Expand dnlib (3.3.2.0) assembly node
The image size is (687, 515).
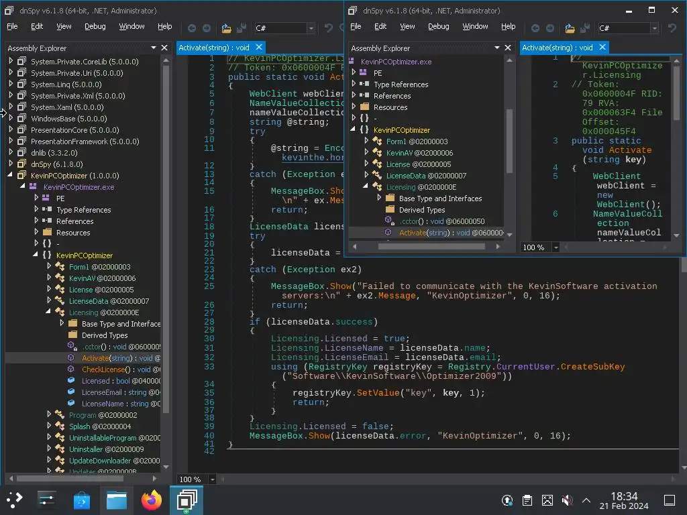11,152
